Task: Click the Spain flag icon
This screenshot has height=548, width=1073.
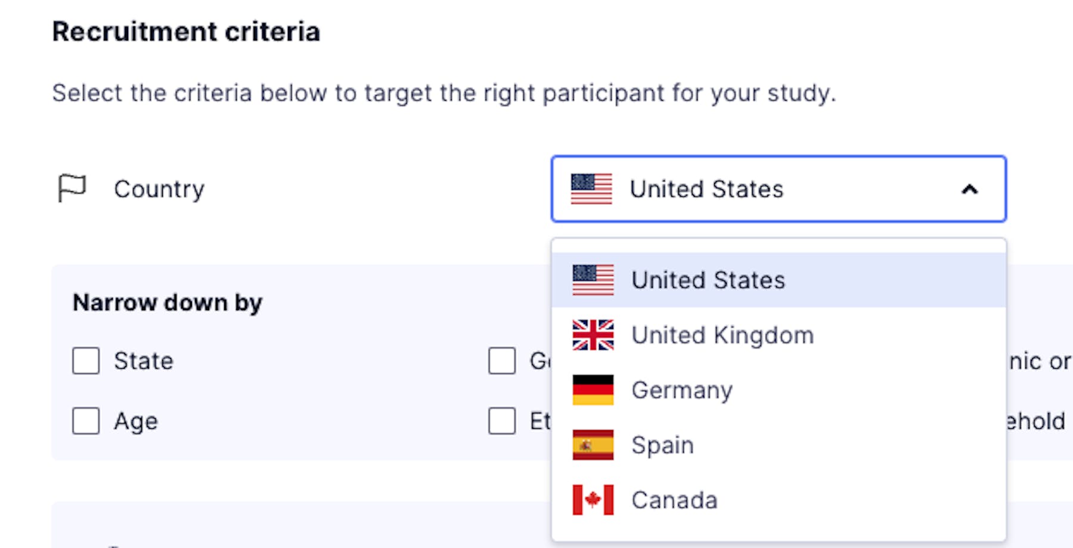Action: [593, 445]
